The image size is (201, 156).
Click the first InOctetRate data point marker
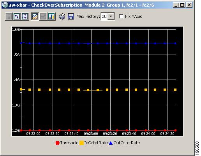tap(21, 89)
